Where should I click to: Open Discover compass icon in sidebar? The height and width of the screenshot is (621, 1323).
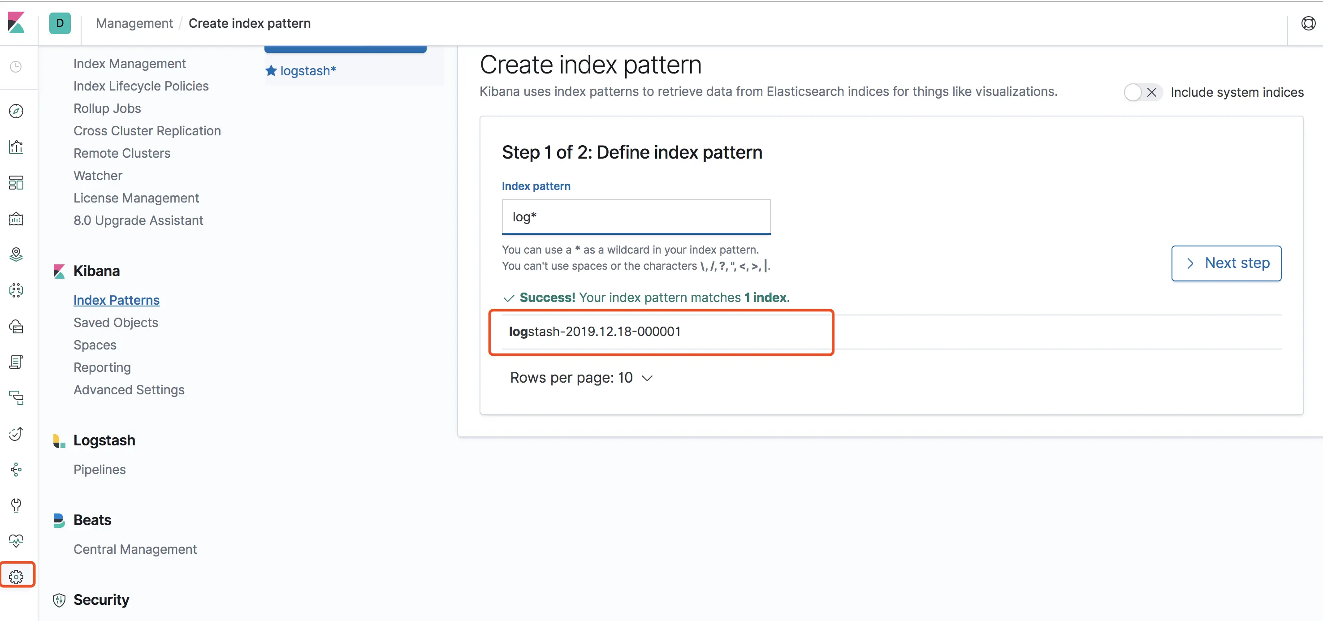(x=16, y=111)
